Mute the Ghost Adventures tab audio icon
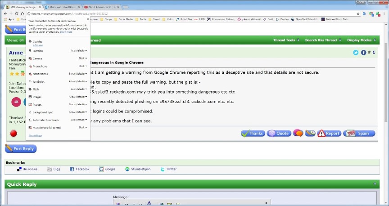The height and width of the screenshot is (206, 389). click(115, 7)
